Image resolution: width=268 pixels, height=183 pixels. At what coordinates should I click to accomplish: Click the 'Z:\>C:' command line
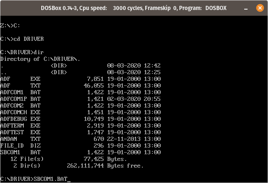[10, 26]
